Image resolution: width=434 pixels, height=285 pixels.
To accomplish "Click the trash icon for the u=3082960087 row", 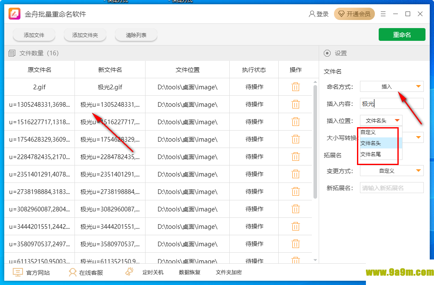I will (x=296, y=209).
